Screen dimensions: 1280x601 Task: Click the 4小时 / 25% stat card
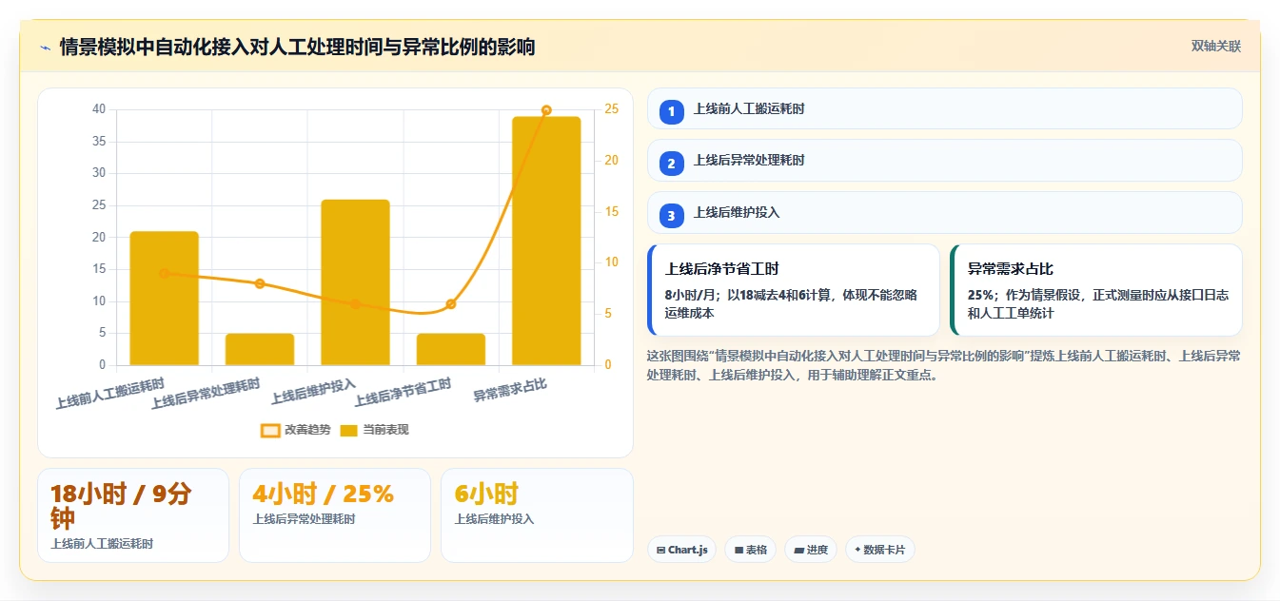coord(335,515)
